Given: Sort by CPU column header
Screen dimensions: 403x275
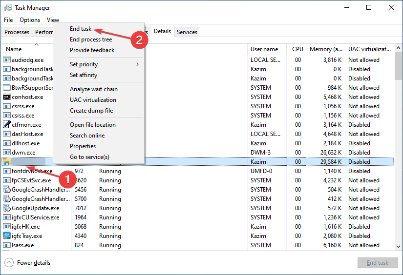Looking at the screenshot, I should (x=297, y=49).
